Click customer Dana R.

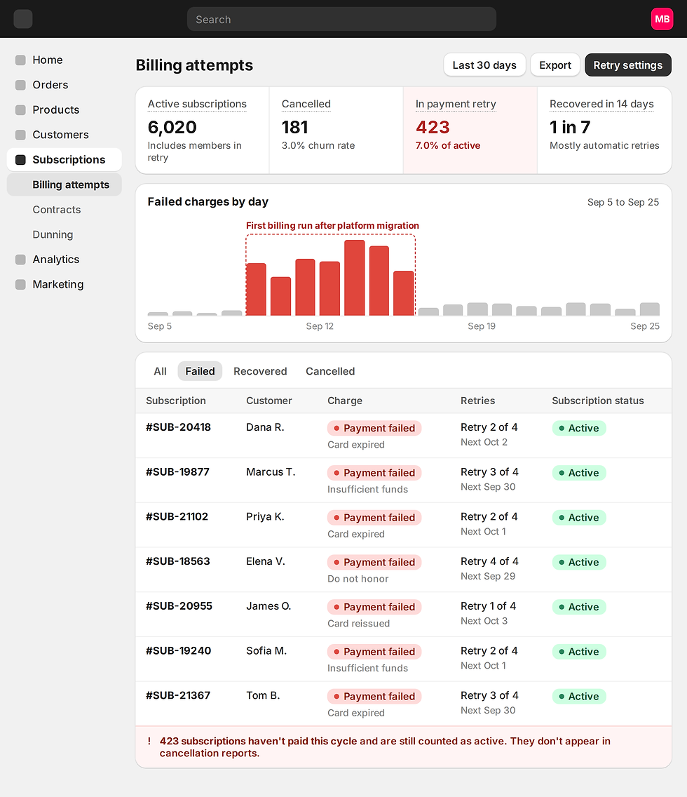(x=265, y=427)
